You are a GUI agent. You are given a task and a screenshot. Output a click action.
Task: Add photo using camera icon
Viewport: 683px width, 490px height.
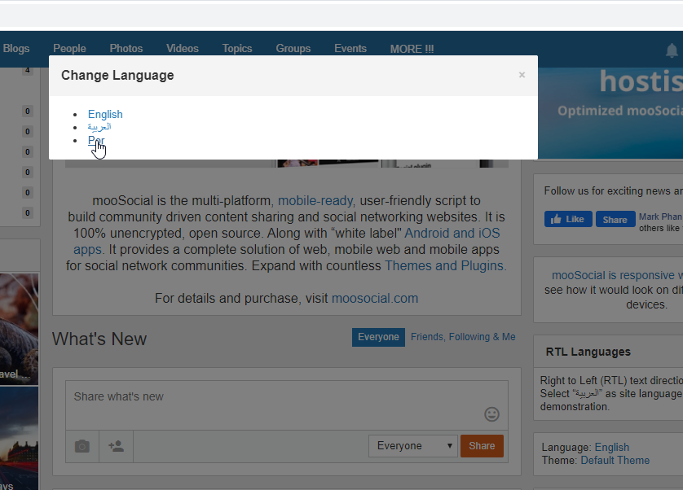pos(82,446)
